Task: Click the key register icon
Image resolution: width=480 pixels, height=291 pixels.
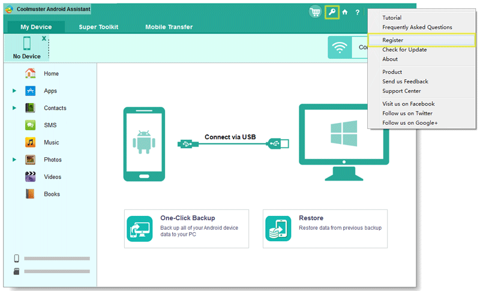Action: [332, 12]
